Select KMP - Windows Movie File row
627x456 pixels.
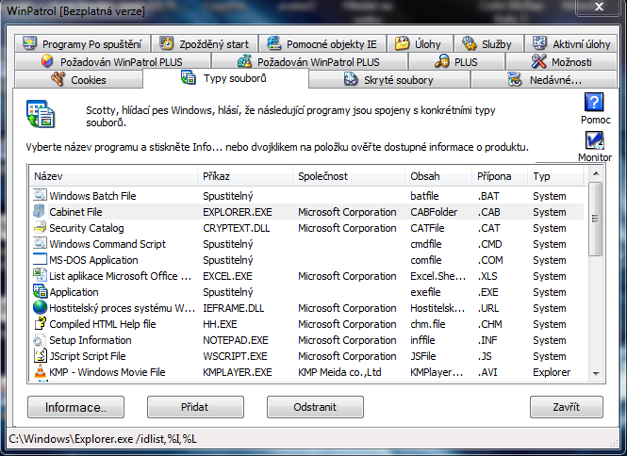click(x=306, y=371)
